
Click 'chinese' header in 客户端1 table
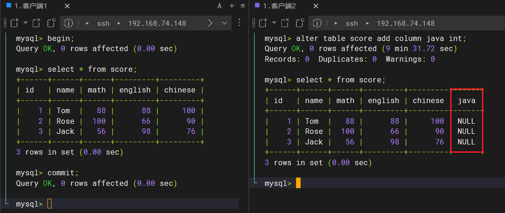point(180,90)
